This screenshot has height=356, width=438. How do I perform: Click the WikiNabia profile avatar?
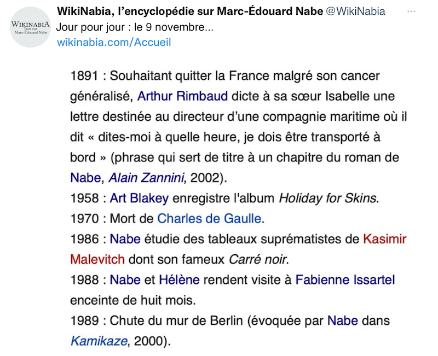click(31, 27)
